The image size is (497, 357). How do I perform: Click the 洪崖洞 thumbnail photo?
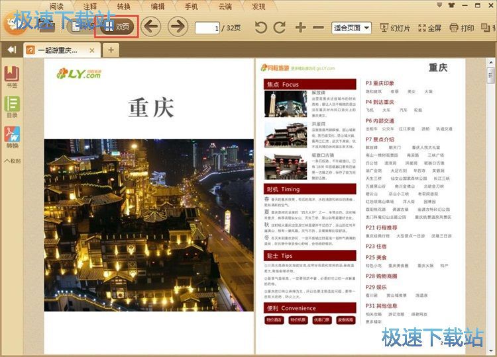286,135
